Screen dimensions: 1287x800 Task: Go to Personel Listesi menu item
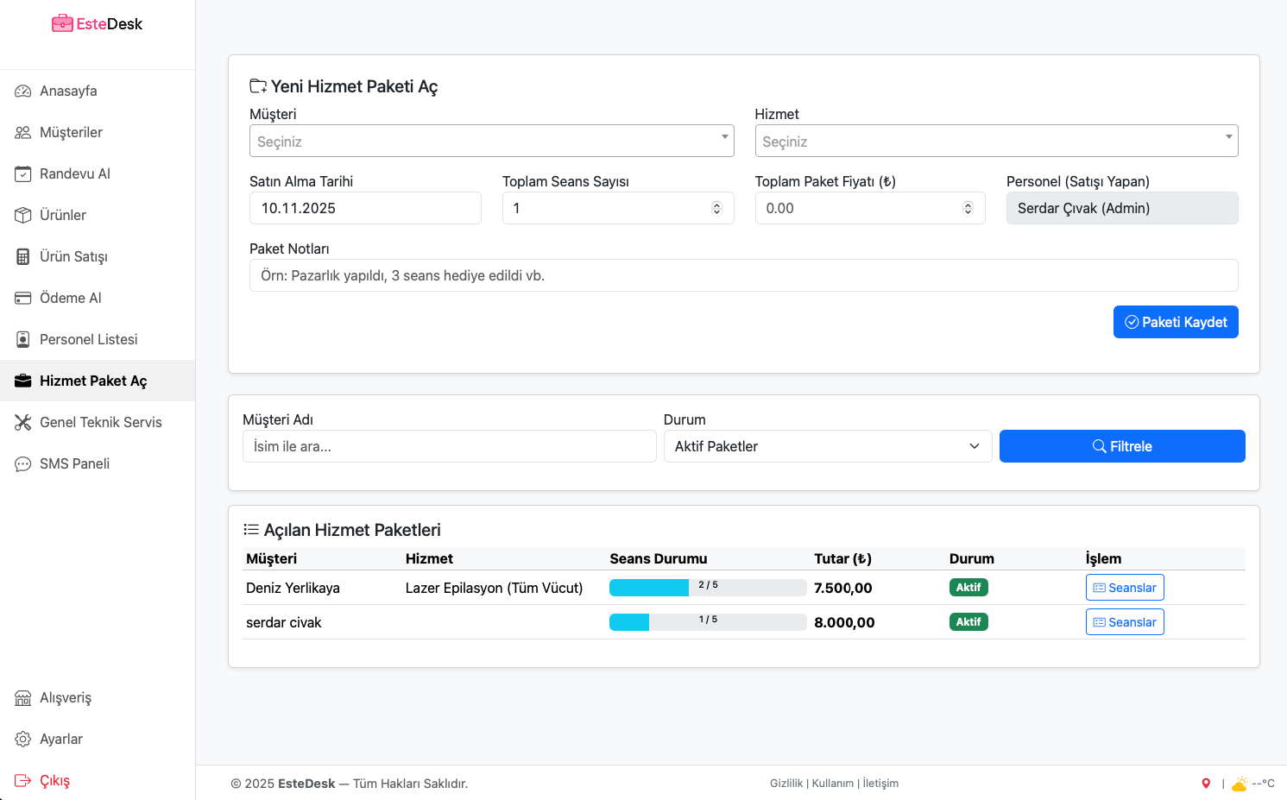[88, 339]
